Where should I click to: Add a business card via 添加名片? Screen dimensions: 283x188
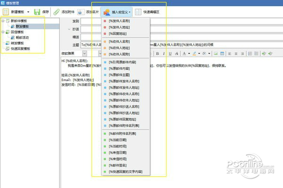[88, 12]
